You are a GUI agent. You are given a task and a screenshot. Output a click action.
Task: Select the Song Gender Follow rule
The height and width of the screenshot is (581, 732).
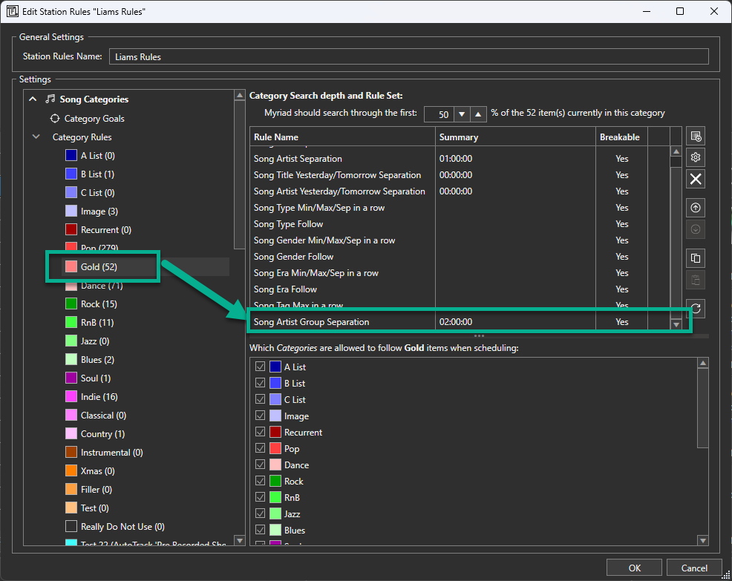coord(460,257)
